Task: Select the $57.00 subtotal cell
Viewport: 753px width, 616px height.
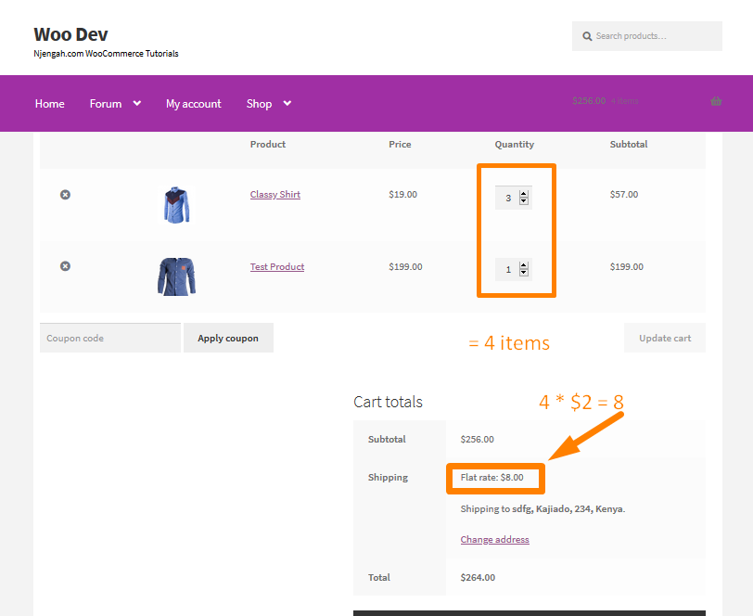Action: point(624,195)
